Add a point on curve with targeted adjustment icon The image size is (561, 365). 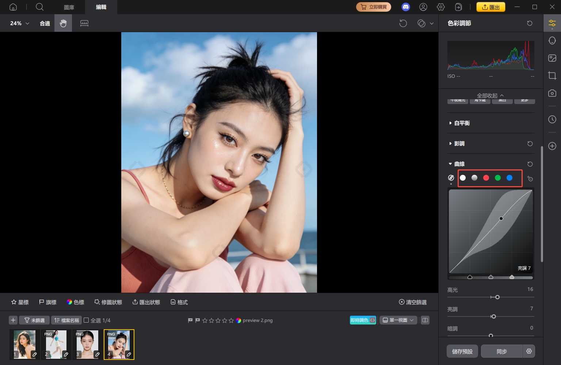pyautogui.click(x=530, y=178)
